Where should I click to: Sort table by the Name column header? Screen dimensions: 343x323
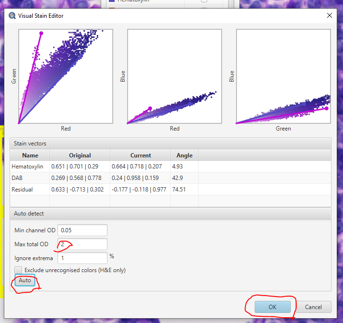pos(30,155)
